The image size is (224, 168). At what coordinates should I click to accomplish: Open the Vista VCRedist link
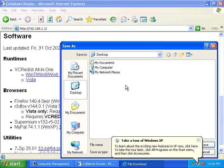point(31,80)
